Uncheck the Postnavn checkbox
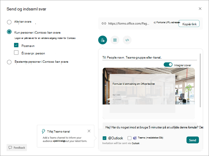 pyautogui.click(x=16, y=45)
